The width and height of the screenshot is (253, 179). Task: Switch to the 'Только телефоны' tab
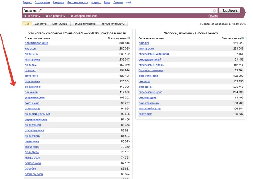click(84, 24)
